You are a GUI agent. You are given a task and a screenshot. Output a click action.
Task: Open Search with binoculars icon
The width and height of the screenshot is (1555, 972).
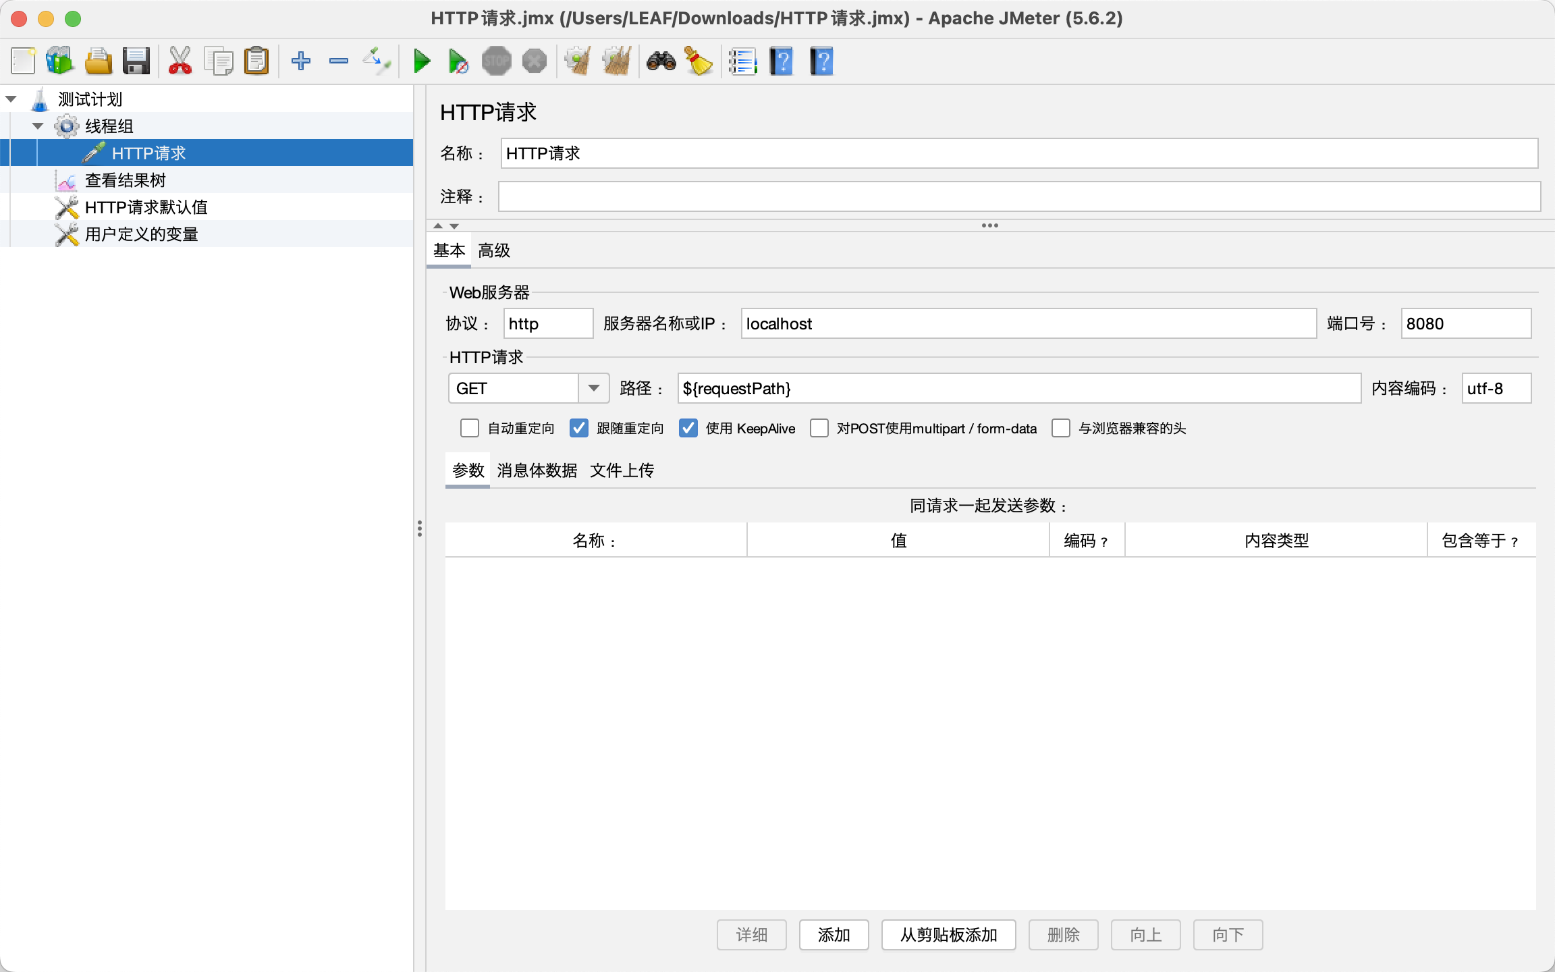click(661, 61)
